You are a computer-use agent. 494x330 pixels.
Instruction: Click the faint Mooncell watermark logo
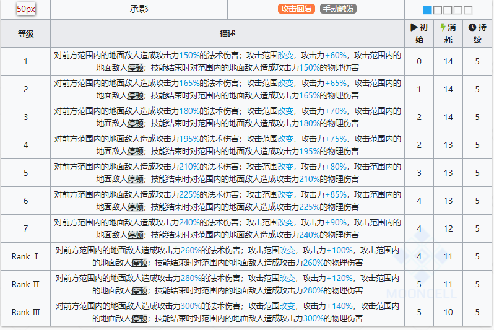pos(421,265)
